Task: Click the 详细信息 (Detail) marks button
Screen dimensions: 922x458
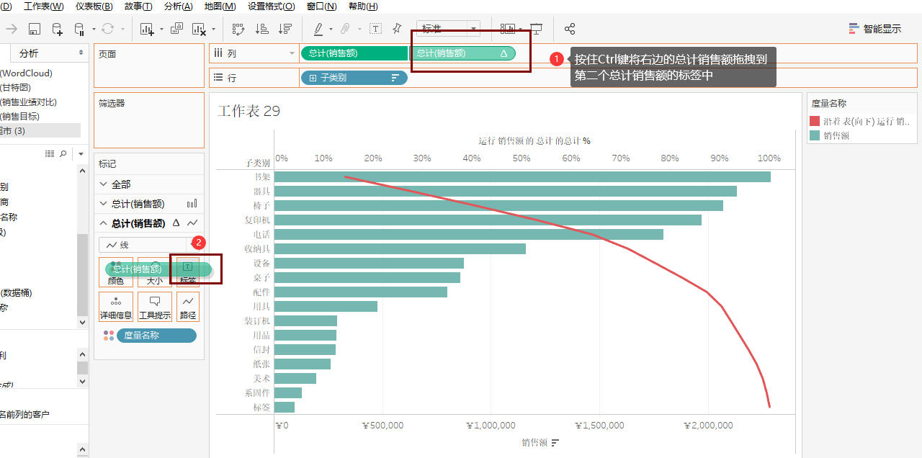Action: point(116,307)
